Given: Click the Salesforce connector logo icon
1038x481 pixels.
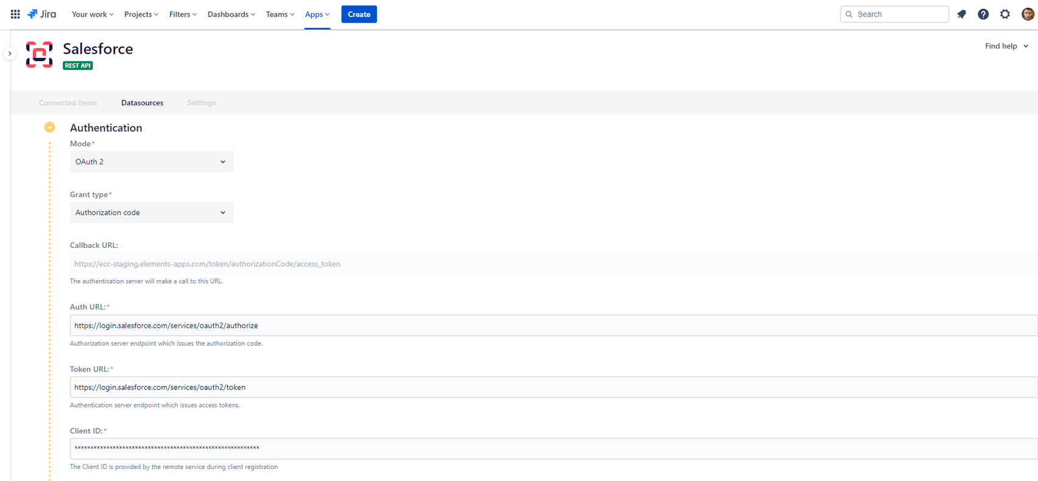Looking at the screenshot, I should tap(40, 55).
